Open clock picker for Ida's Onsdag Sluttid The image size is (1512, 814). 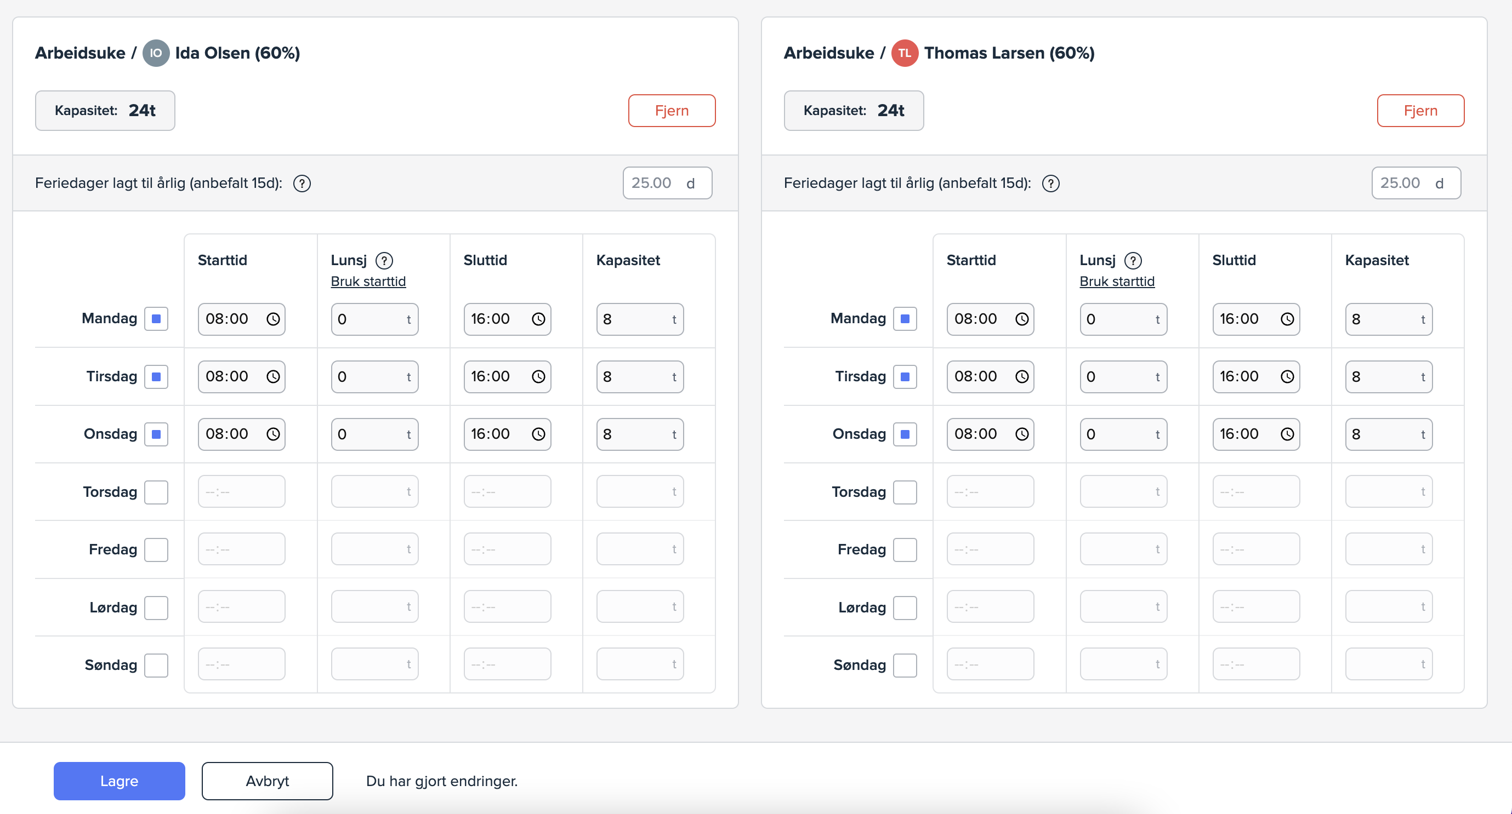click(538, 434)
